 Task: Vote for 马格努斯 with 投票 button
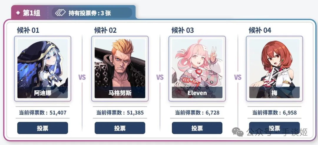click(120, 128)
